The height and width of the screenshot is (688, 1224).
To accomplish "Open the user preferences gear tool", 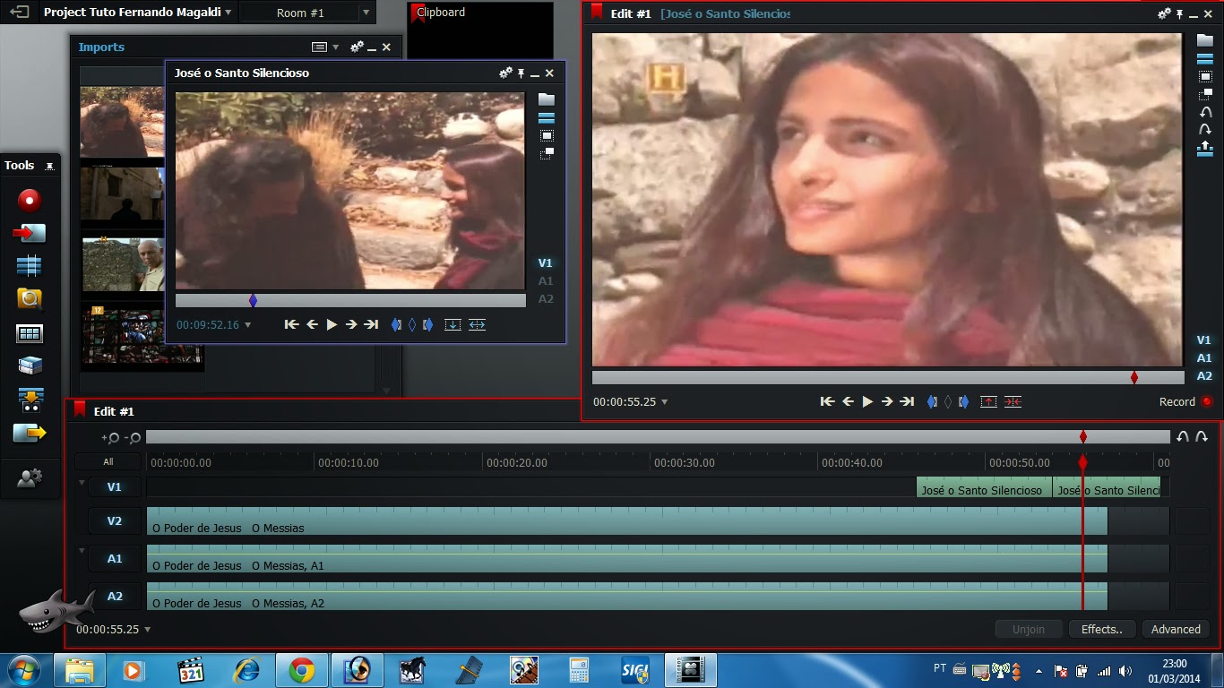I will click(30, 478).
